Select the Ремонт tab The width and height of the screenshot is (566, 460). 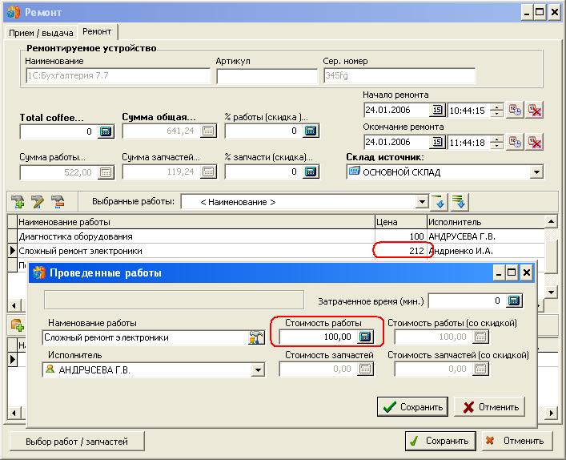click(x=97, y=31)
